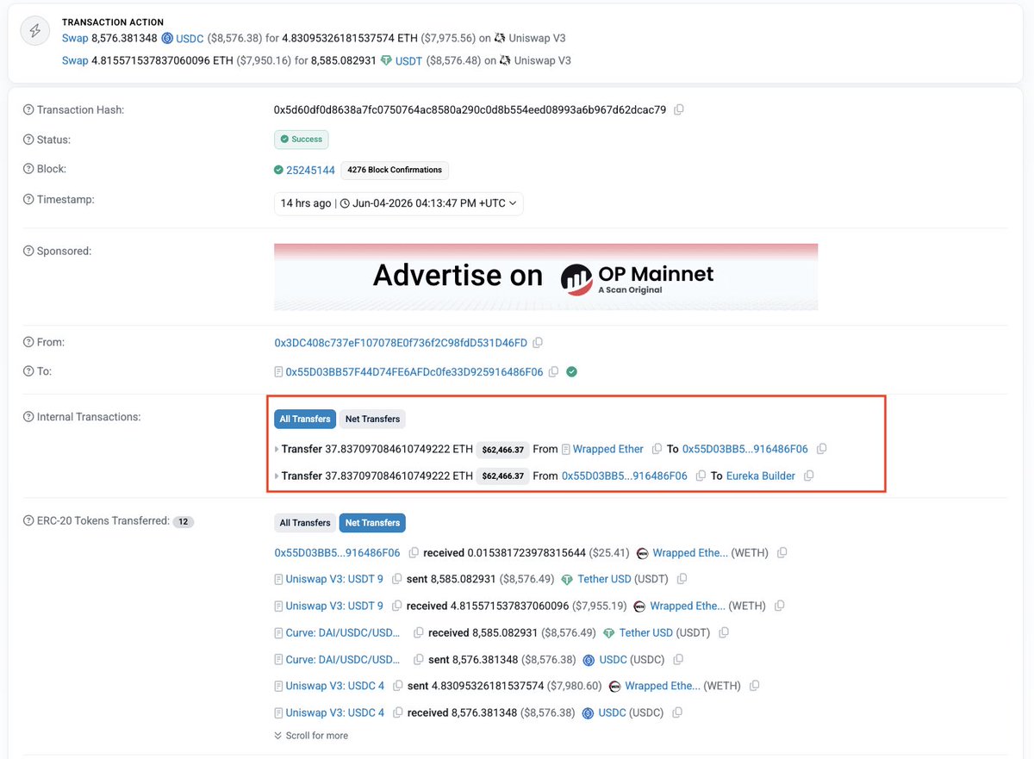Open USDC link in first swap action
The width and height of the screenshot is (1034, 759).
click(190, 39)
